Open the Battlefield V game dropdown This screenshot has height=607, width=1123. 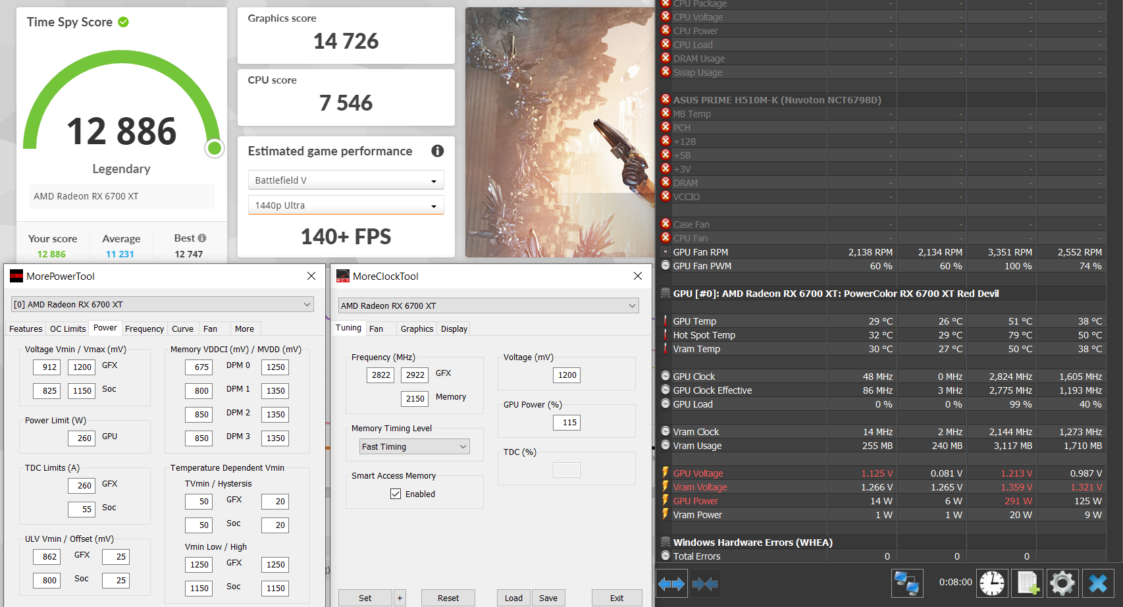[346, 180]
